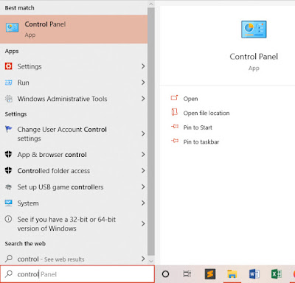Click the Pin to taskbar pin icon
Viewport: 295px width, 283px height.
coord(175,141)
